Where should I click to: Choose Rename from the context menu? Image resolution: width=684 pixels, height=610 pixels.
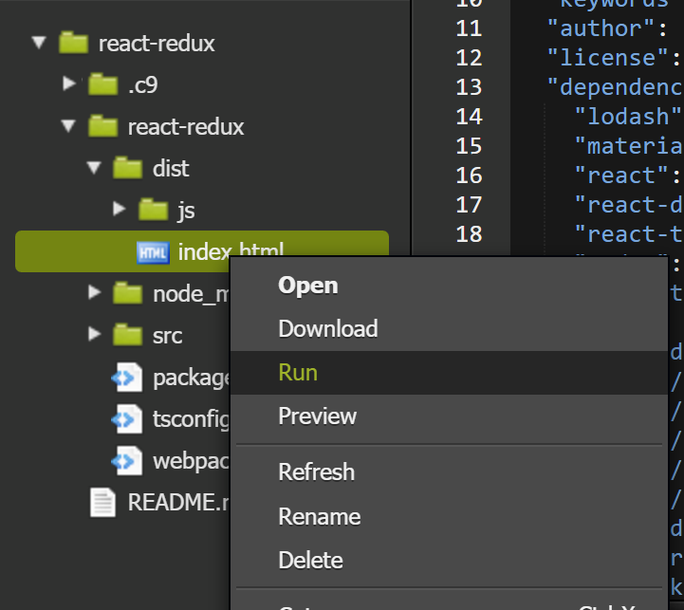click(449, 517)
